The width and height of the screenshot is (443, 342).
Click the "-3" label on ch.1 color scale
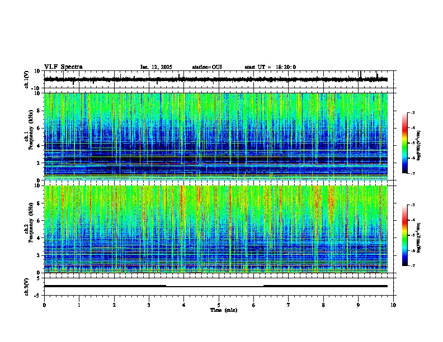[x=412, y=112]
